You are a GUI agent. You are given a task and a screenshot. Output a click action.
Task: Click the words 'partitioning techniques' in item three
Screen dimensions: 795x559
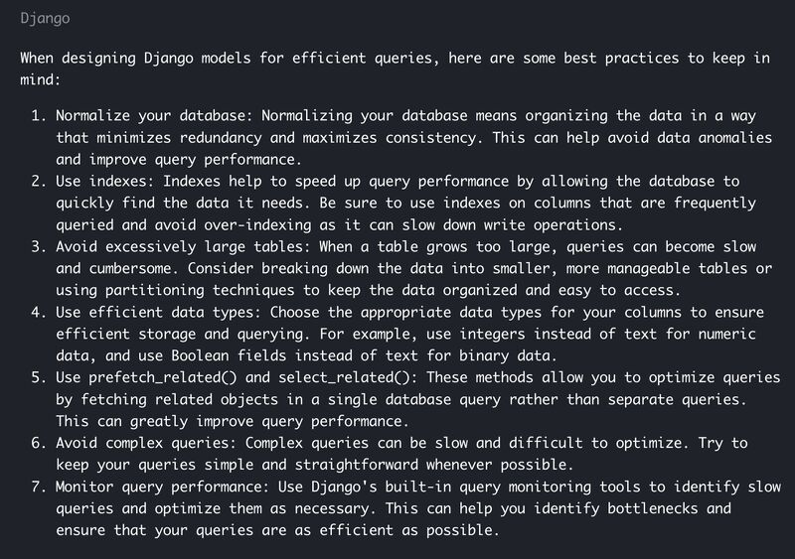[x=200, y=290]
